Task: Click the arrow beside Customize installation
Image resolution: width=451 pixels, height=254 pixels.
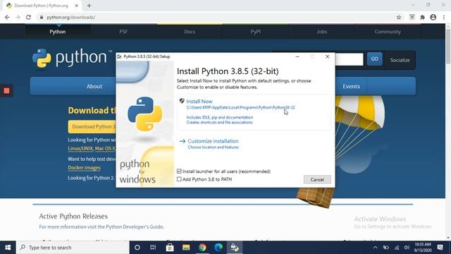Action: tap(183, 141)
